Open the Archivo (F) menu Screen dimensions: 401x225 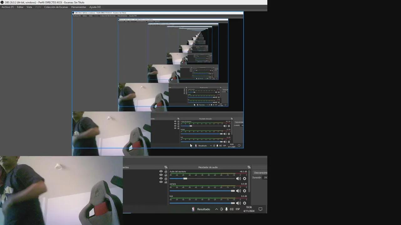[x=8, y=7]
